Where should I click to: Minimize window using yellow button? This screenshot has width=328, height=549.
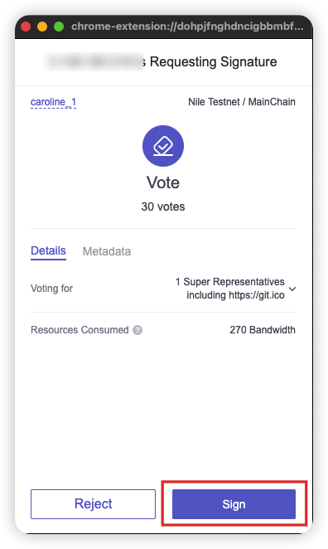click(x=42, y=27)
